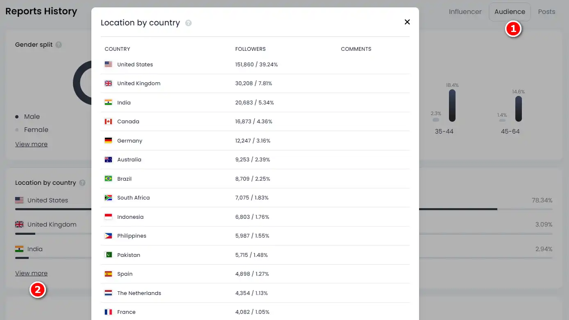The height and width of the screenshot is (320, 569).
Task: Click the India flag in dialog table
Action: (x=109, y=102)
